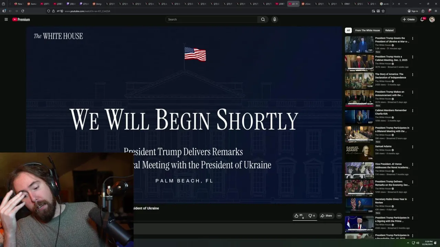Open options for 'Samuel Adams' video
The width and height of the screenshot is (440, 247).
point(412,147)
